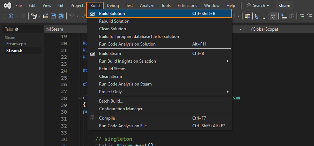Click the uncomment lines icon
314x146 pixels.
tap(310, 16)
